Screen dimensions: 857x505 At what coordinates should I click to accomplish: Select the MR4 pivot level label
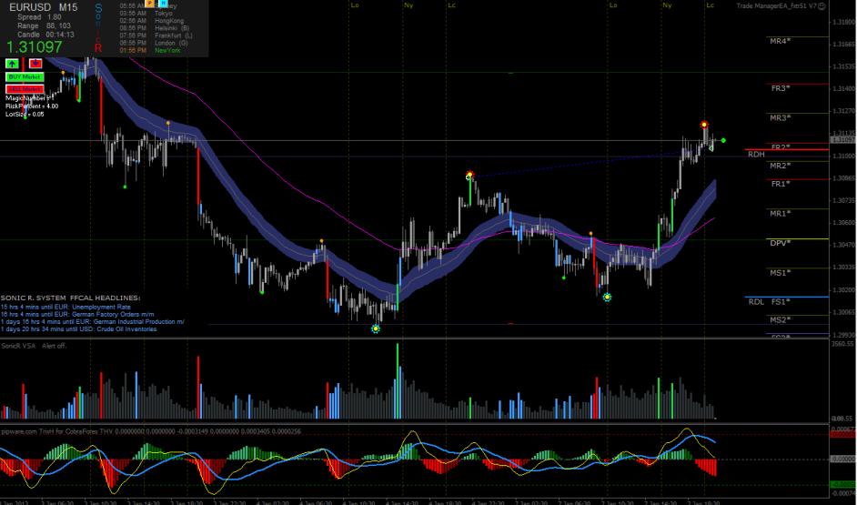pyautogui.click(x=780, y=42)
